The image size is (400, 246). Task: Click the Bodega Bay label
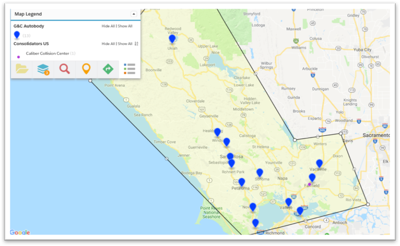192,173
